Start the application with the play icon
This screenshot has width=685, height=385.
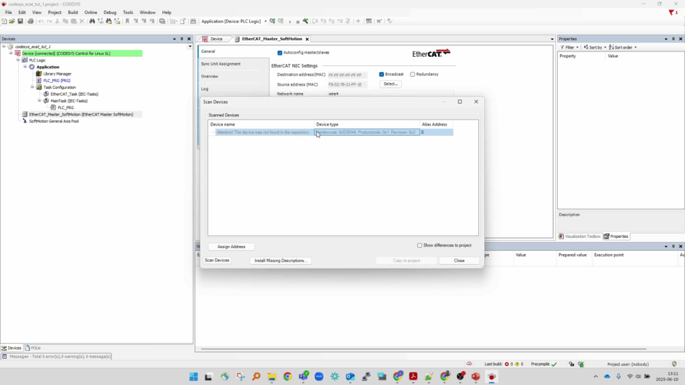[x=290, y=21]
